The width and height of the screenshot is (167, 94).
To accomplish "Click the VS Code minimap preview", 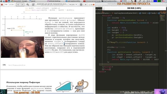I will click(x=162, y=18).
